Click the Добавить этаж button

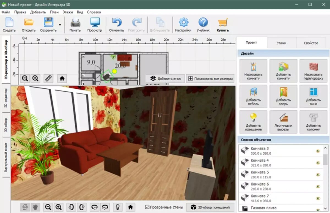(x=165, y=79)
